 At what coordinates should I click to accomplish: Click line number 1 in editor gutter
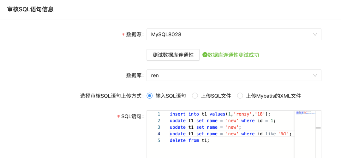[x=159, y=114]
